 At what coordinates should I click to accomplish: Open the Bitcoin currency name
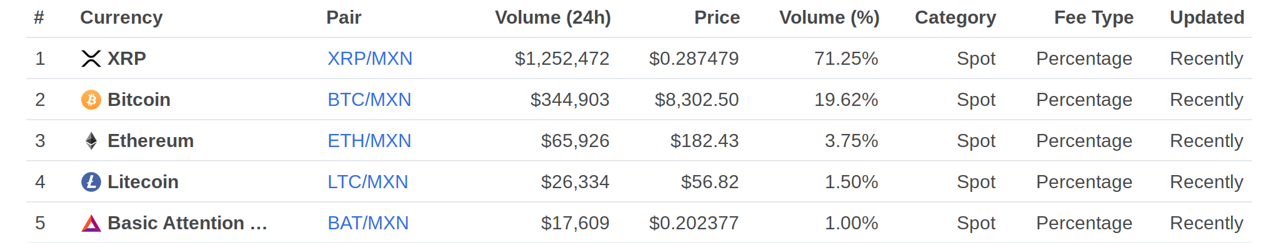[x=139, y=100]
